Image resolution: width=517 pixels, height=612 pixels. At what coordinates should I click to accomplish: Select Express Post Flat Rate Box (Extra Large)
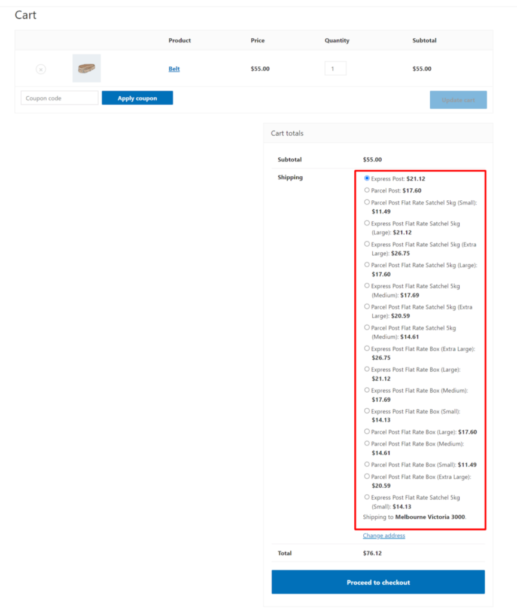point(366,348)
